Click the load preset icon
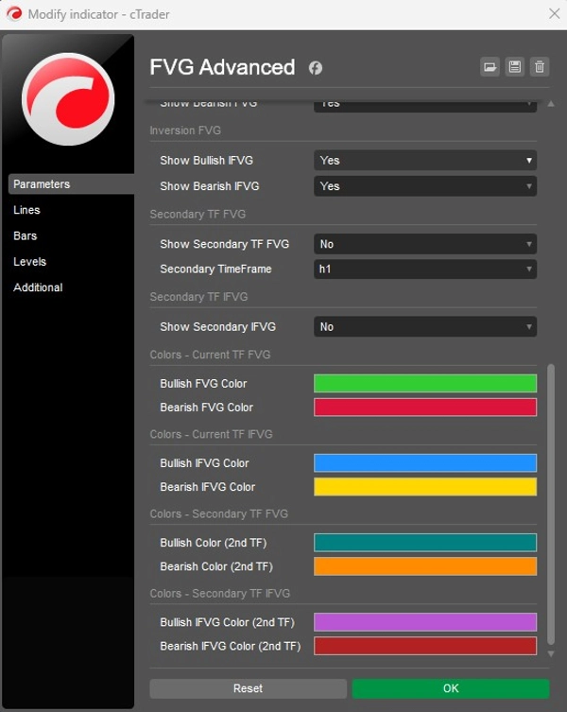 coord(490,67)
